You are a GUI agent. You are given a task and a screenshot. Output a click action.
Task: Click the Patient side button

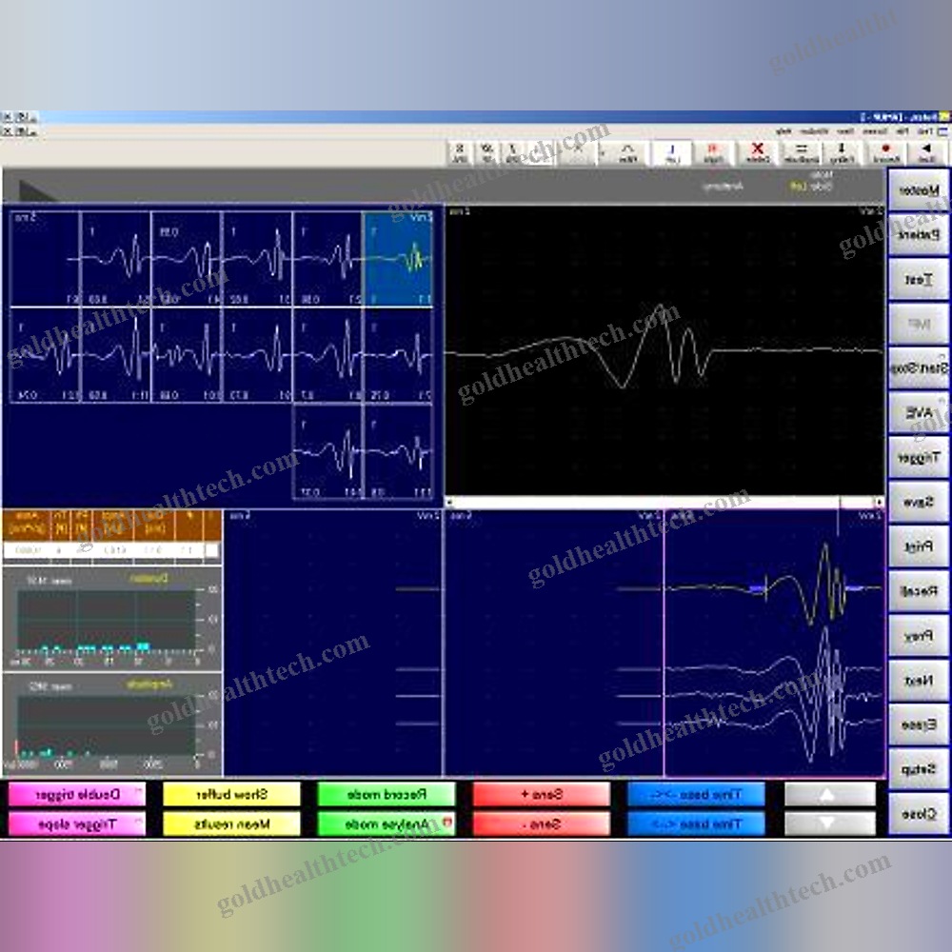918,234
